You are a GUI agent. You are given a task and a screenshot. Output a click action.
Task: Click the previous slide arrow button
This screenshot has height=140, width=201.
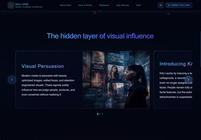tap(12, 80)
